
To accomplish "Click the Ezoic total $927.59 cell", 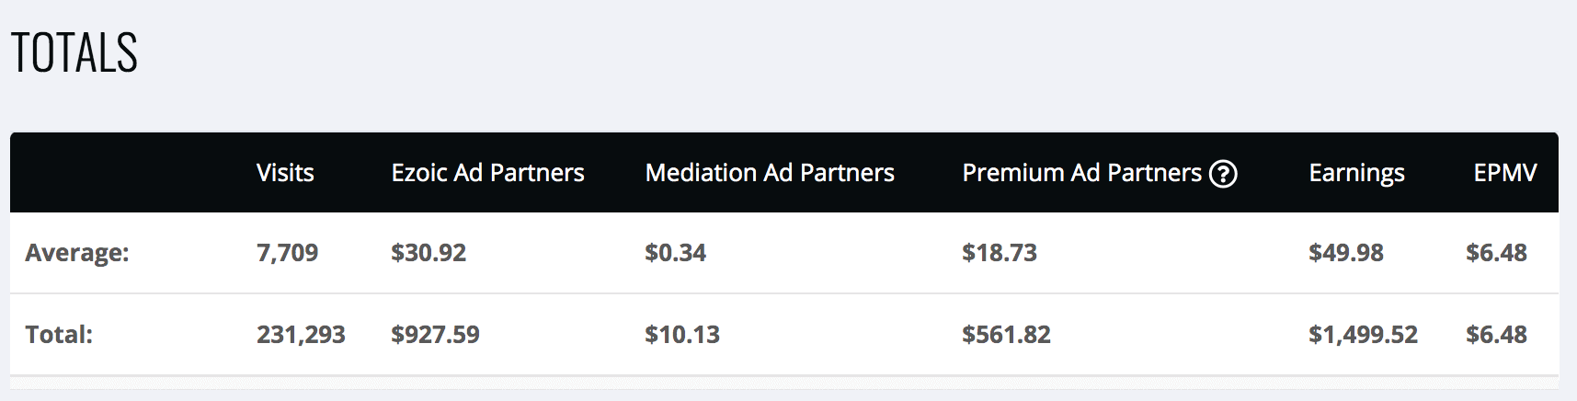I will pos(435,335).
